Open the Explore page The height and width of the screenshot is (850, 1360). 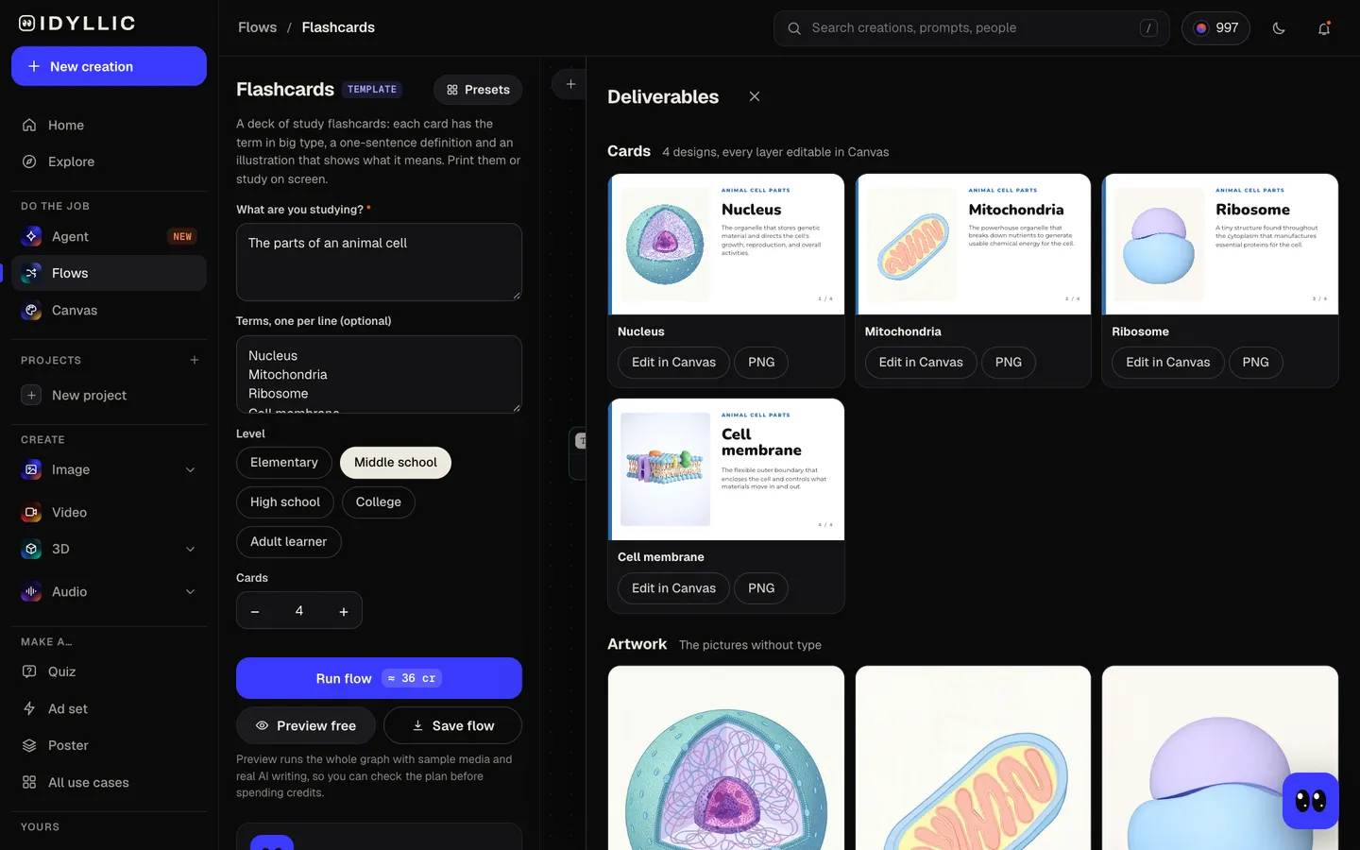click(x=109, y=161)
